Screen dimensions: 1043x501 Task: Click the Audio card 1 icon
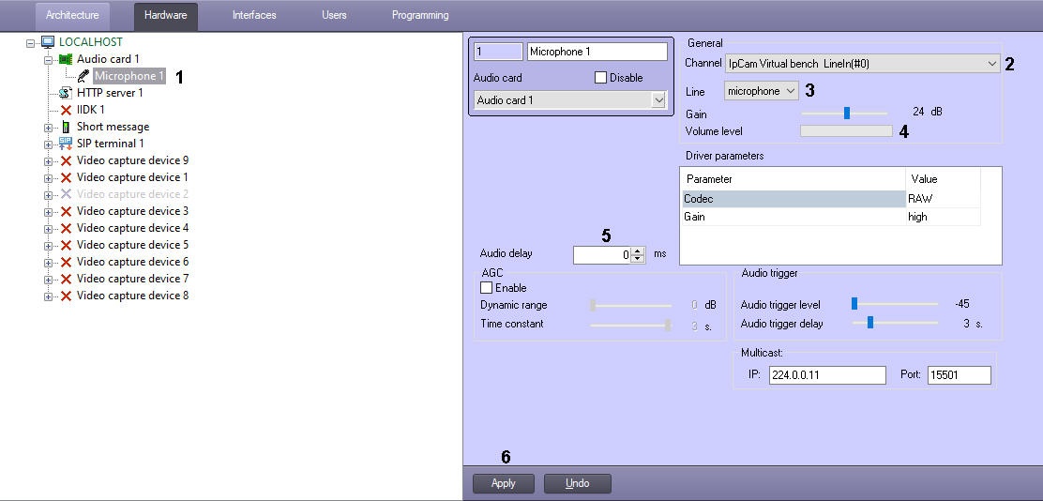(66, 59)
